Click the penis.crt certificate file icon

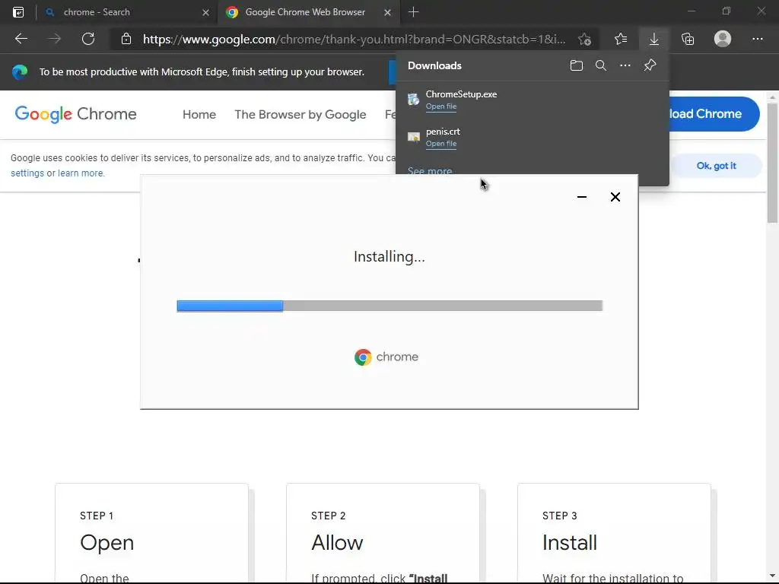coord(413,137)
